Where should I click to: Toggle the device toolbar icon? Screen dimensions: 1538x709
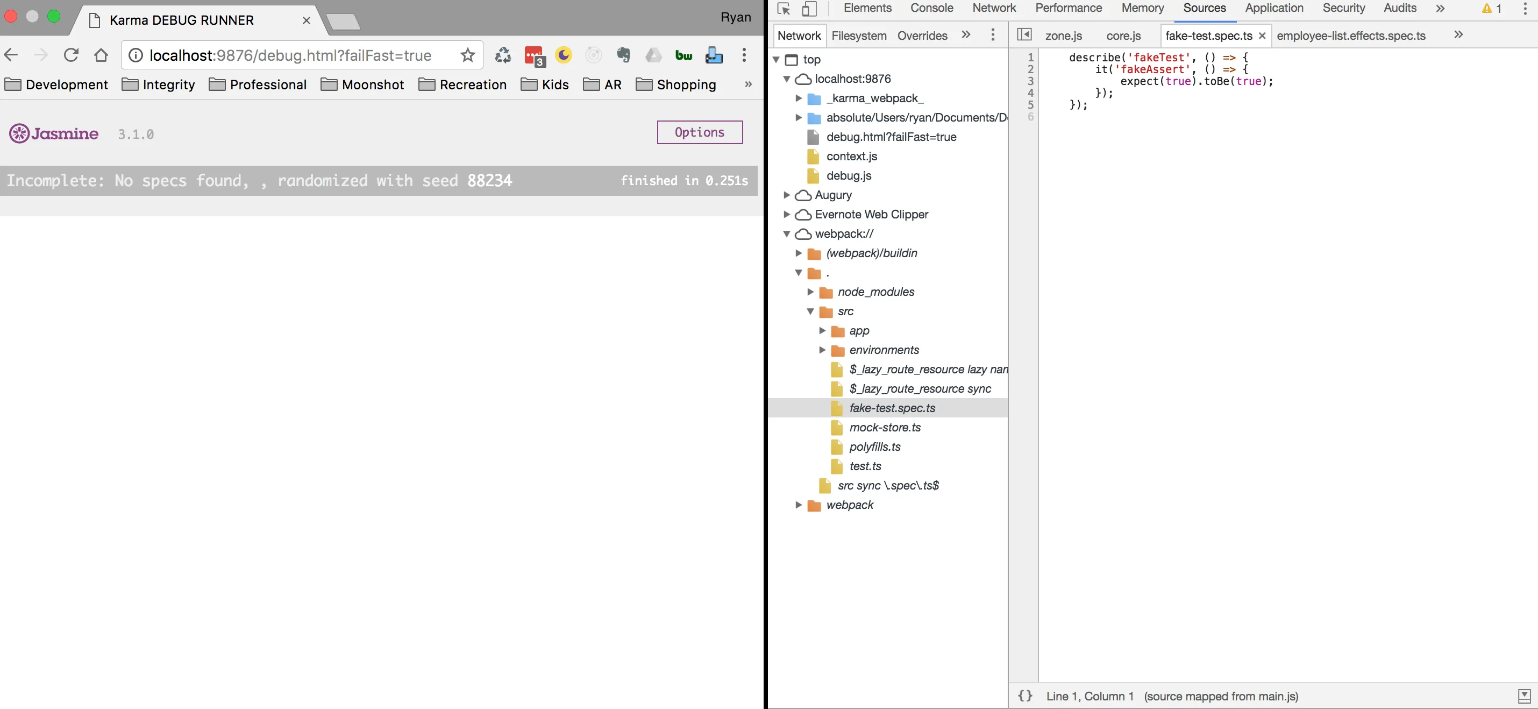pos(809,9)
